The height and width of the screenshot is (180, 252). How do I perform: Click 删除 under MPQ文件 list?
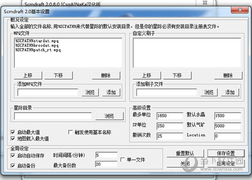tap(106, 75)
